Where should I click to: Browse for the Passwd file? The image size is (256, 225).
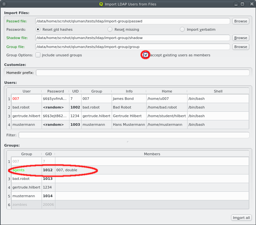(241, 21)
